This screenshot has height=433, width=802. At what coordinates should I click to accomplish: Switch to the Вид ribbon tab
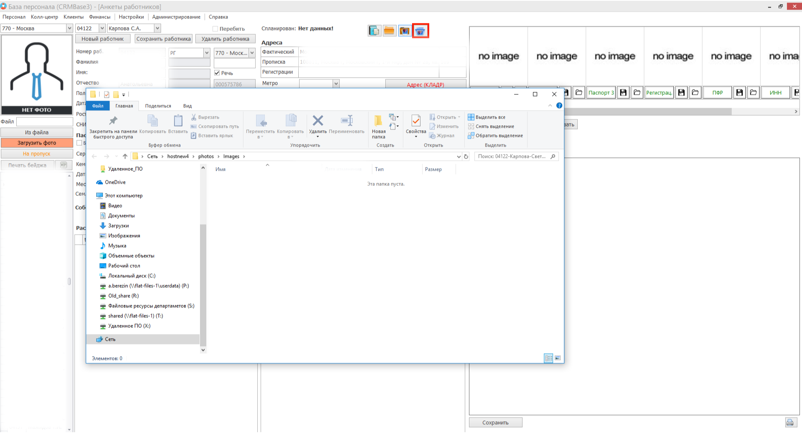pyautogui.click(x=187, y=106)
